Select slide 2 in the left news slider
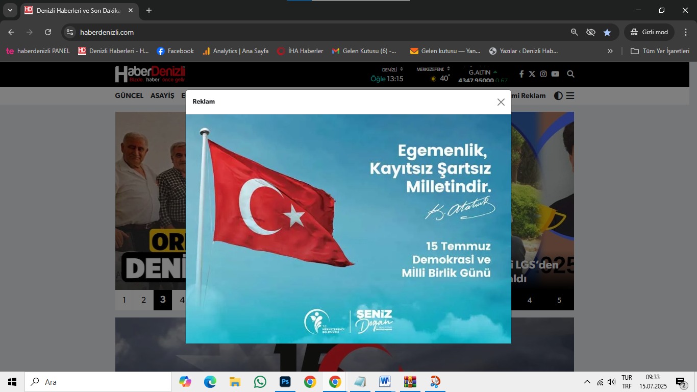The height and width of the screenshot is (392, 697). (144, 300)
